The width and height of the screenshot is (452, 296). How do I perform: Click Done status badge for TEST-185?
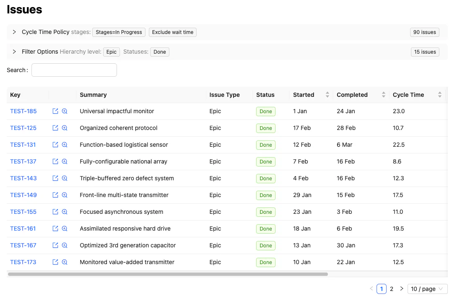[x=265, y=111]
